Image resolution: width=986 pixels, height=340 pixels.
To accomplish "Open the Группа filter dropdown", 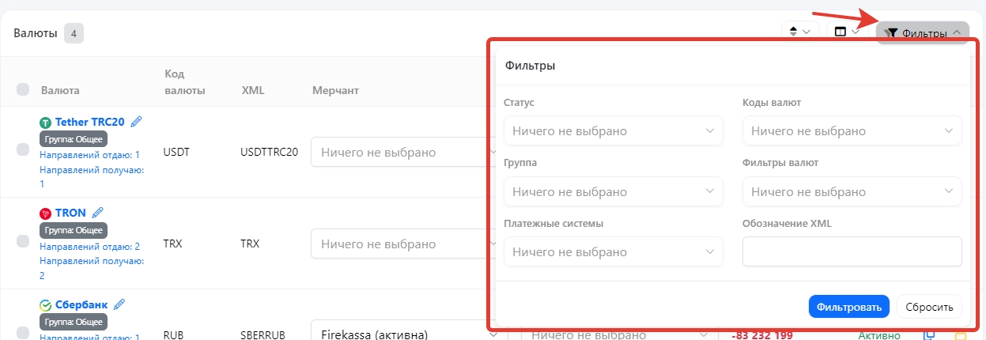I will click(613, 191).
